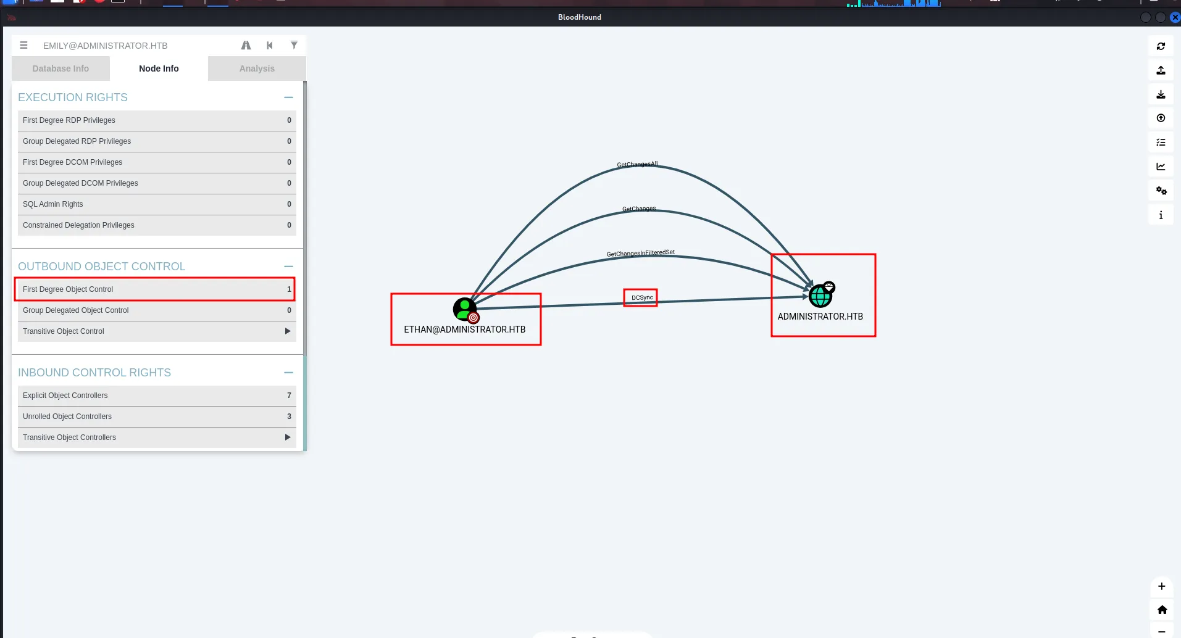Run the Transitive Object Controllers query arrow
The image size is (1181, 638).
point(287,437)
